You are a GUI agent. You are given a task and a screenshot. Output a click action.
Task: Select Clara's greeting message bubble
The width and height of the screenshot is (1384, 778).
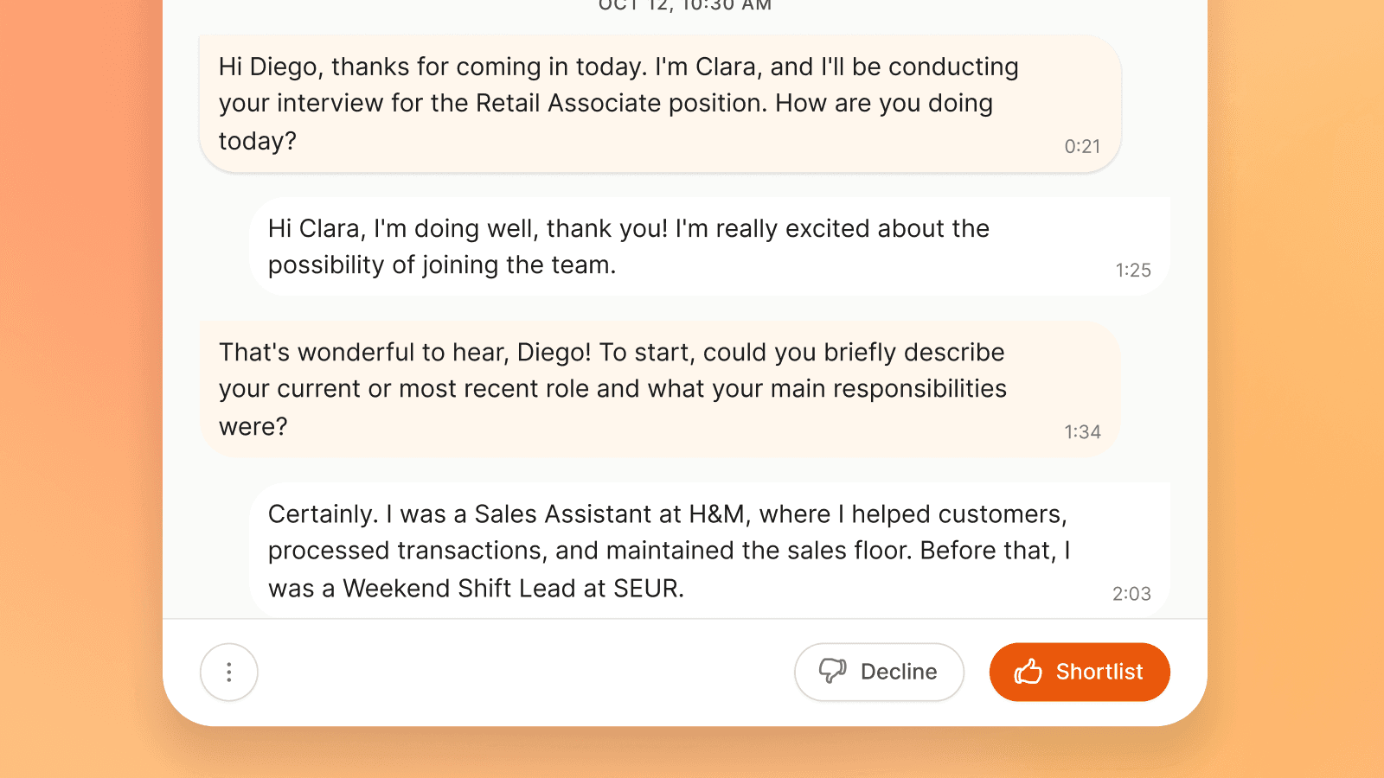click(x=659, y=104)
